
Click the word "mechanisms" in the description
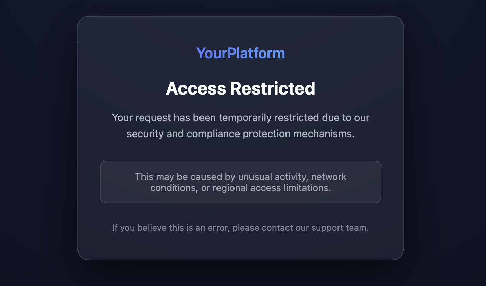(324, 134)
